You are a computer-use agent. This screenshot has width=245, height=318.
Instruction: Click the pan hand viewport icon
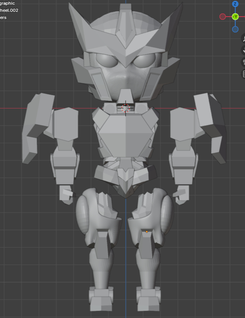point(243,50)
